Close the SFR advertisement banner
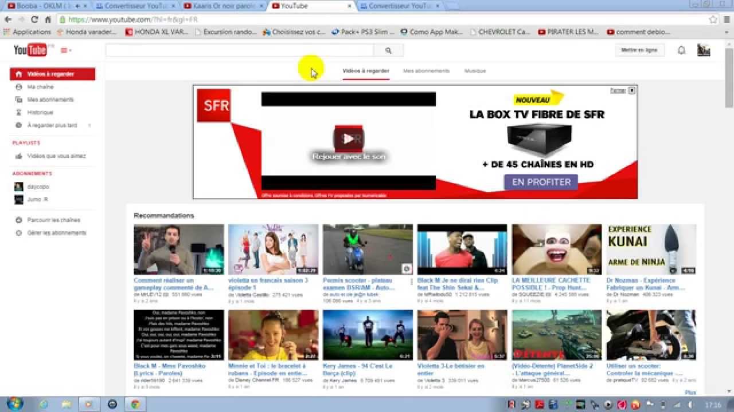The image size is (734, 412). tap(632, 90)
